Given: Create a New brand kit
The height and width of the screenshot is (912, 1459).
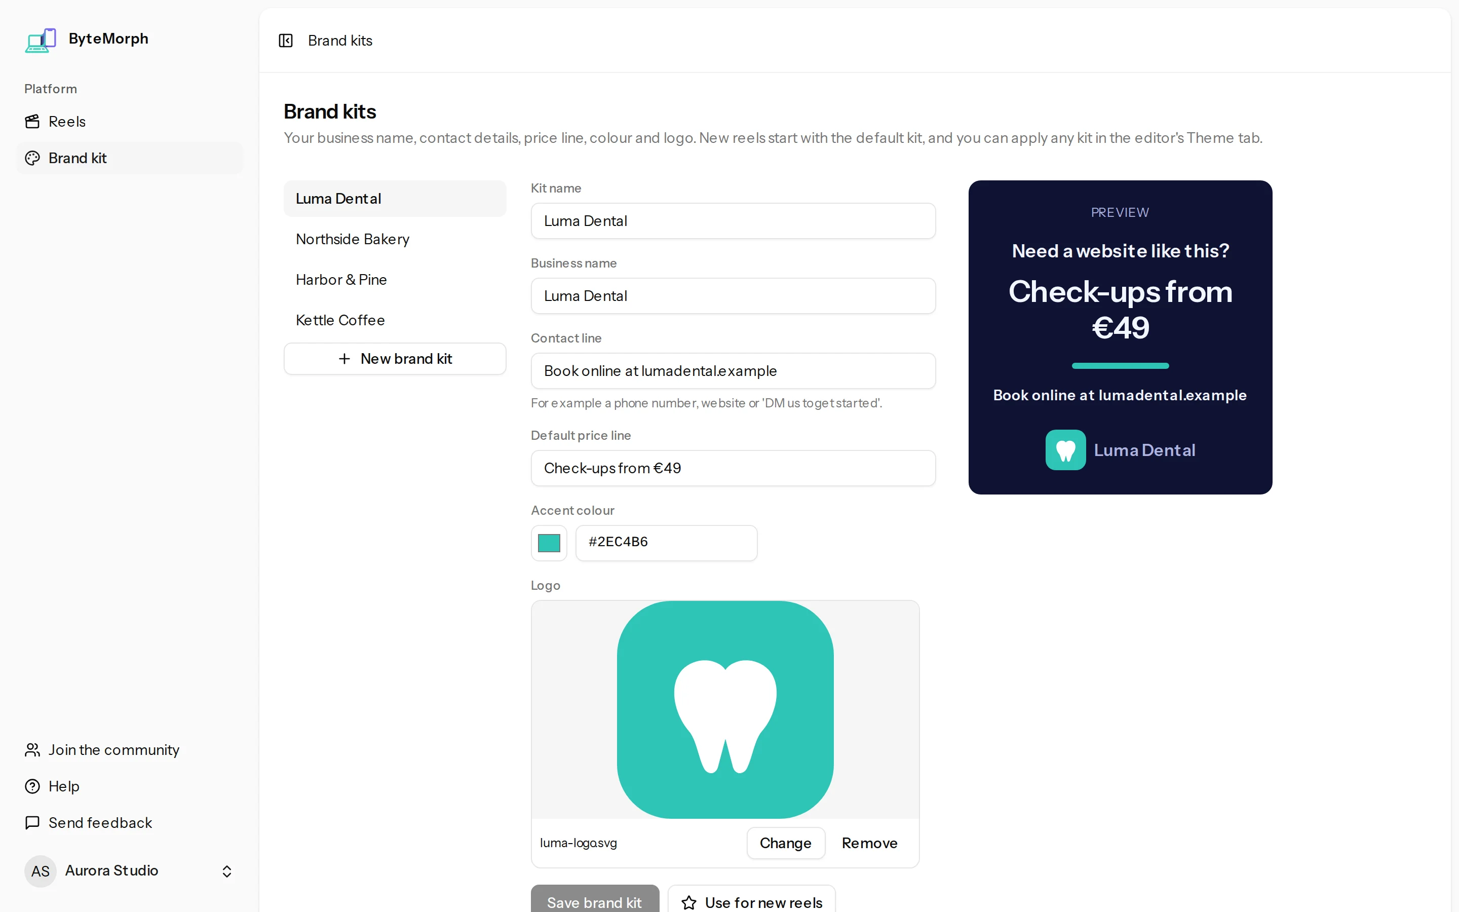Looking at the screenshot, I should pyautogui.click(x=395, y=359).
